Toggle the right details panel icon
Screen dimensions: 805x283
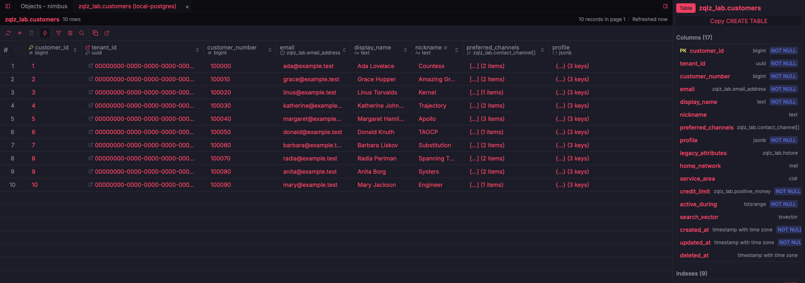665,6
